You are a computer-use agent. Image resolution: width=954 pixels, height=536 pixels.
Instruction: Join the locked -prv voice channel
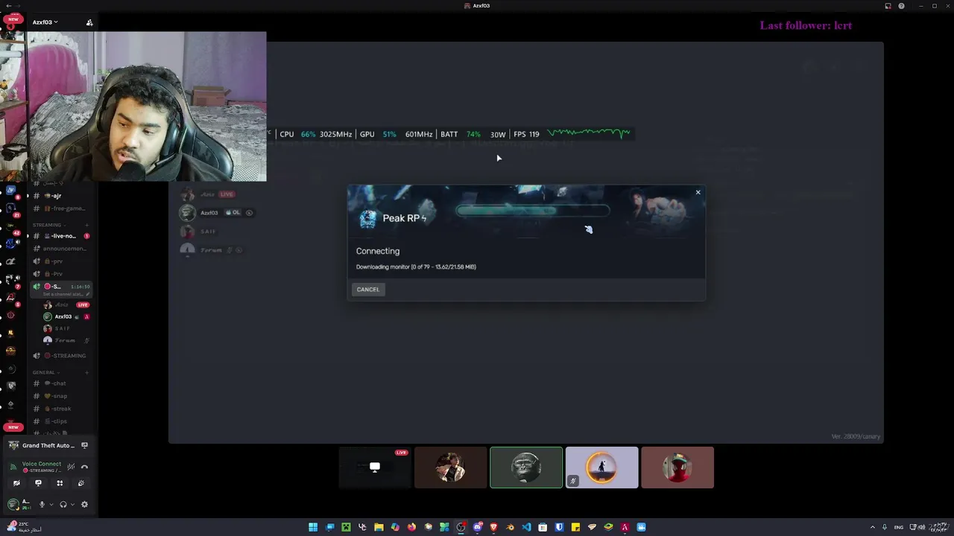tap(60, 261)
